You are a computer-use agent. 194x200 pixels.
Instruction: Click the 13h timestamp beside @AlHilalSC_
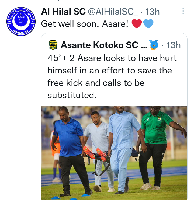point(153,12)
